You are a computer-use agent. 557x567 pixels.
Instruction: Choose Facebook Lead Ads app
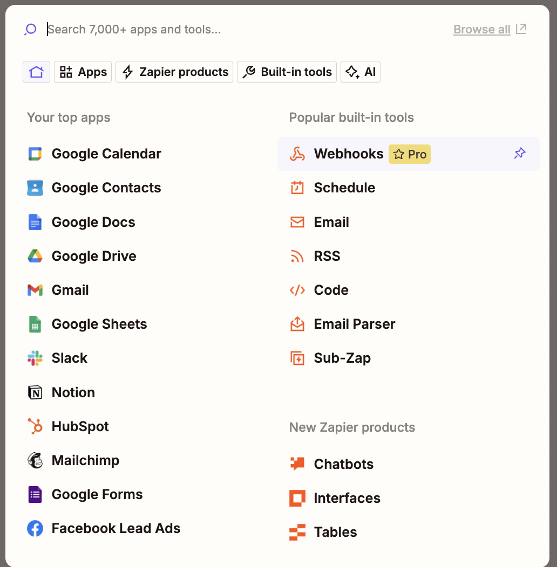pyautogui.click(x=116, y=529)
